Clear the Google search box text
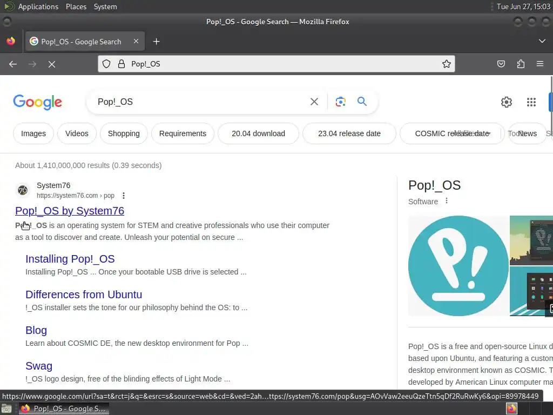 (x=314, y=102)
